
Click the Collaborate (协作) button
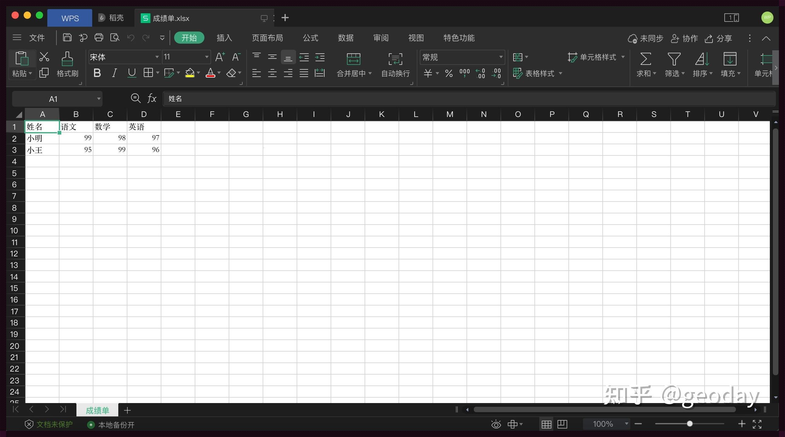[684, 38]
